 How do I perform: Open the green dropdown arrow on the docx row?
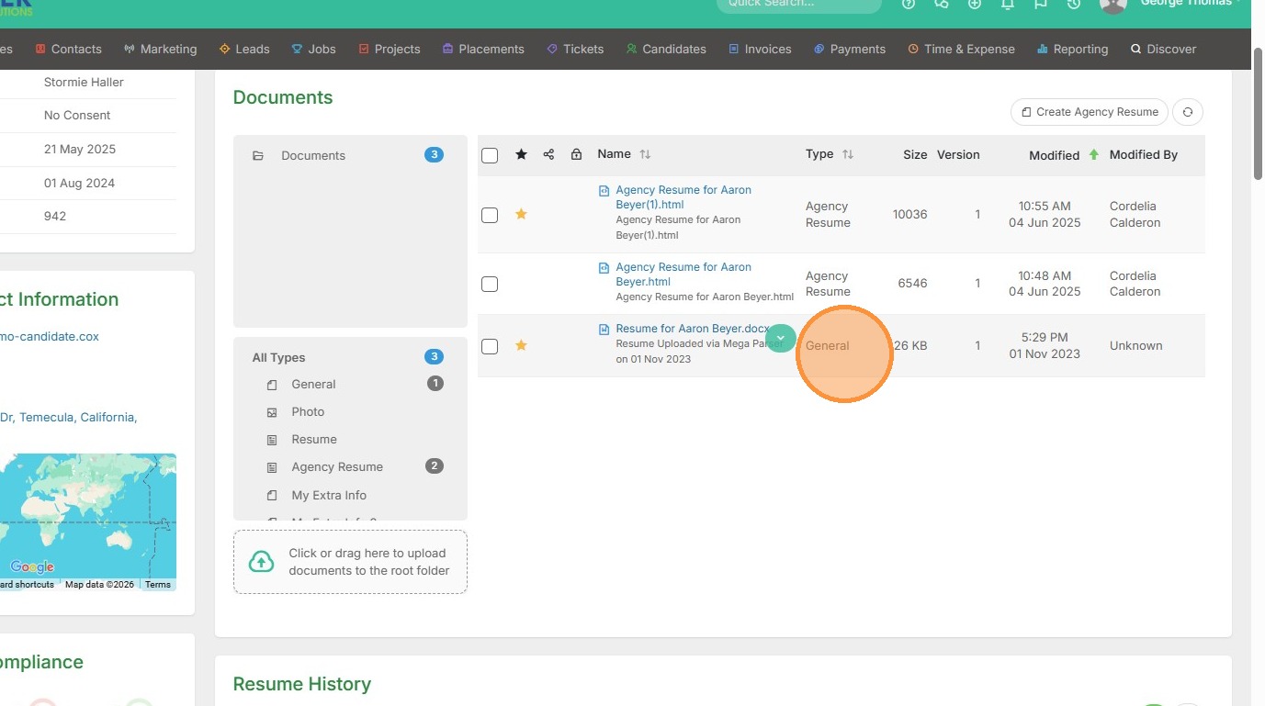780,339
